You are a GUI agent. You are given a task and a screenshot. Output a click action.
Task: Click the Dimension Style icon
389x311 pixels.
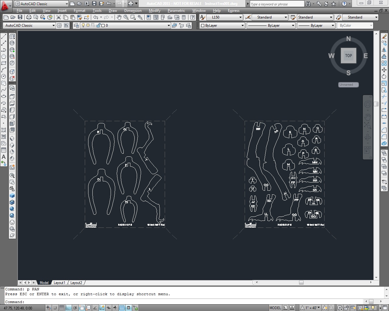point(248,17)
